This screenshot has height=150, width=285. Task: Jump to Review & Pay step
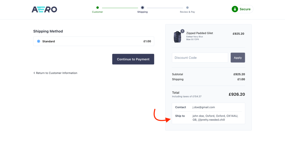click(x=187, y=10)
